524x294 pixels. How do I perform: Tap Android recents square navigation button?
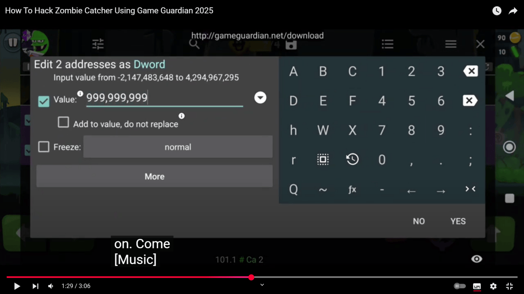click(x=510, y=198)
